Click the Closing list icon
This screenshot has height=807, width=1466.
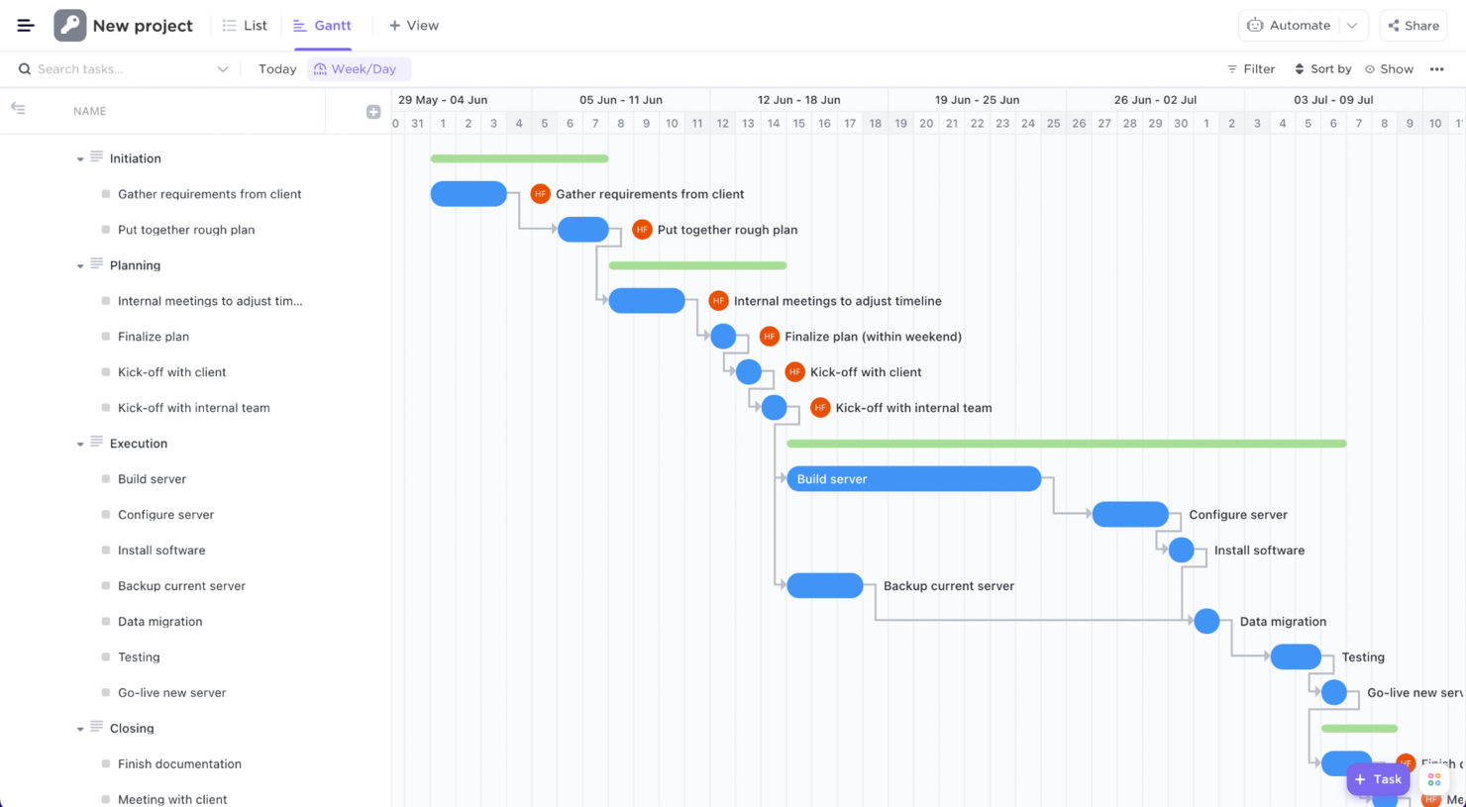96,727
